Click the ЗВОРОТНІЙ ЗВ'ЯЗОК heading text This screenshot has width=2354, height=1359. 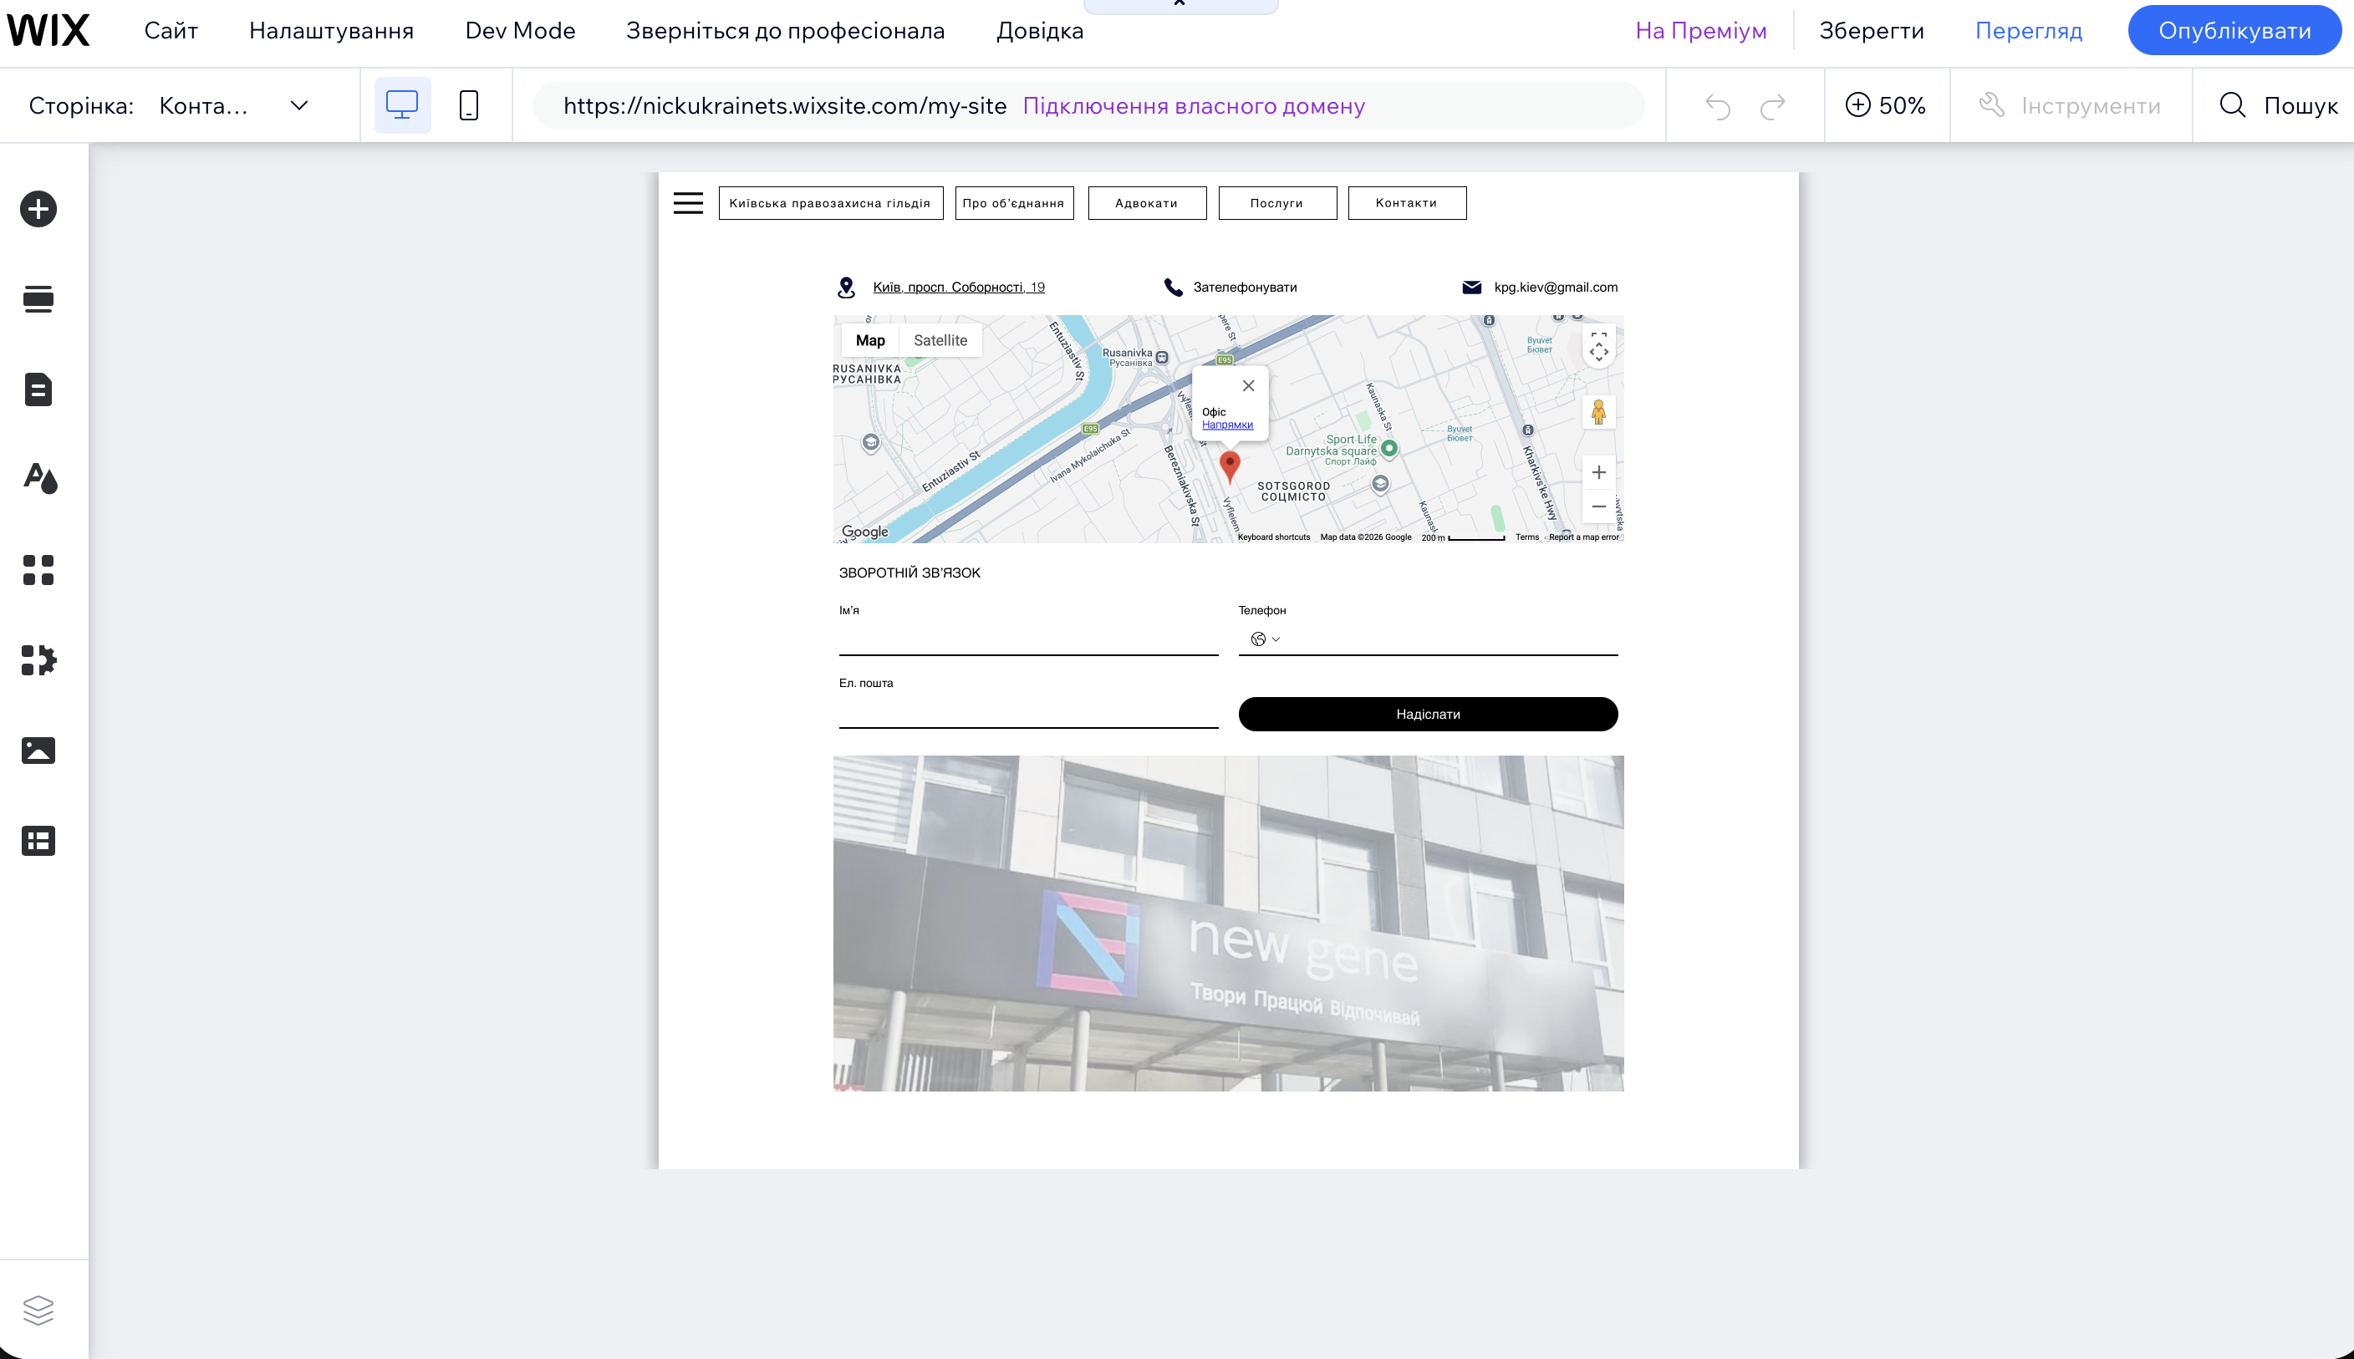(909, 573)
